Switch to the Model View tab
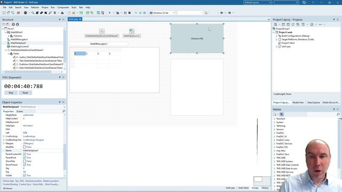Image resolution: width=342 pixels, height=192 pixels. click(x=298, y=102)
